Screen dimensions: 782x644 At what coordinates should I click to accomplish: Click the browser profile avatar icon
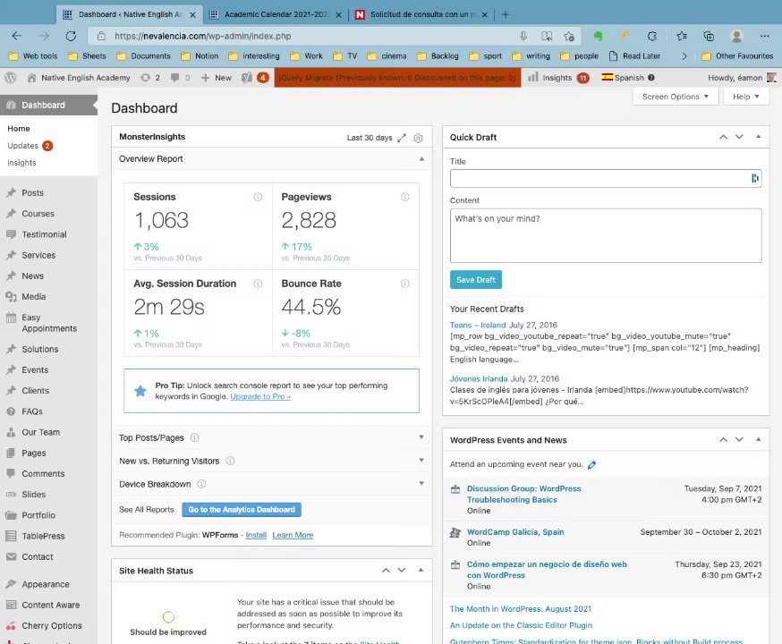pos(736,36)
